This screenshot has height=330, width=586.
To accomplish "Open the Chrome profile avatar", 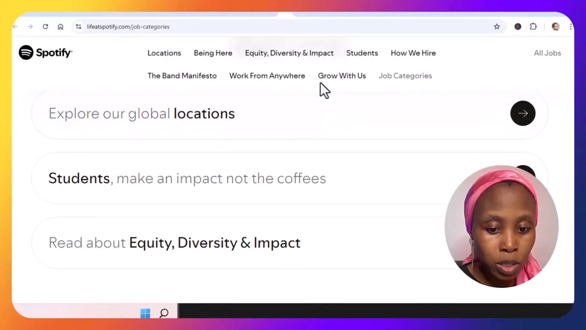I will (x=556, y=27).
